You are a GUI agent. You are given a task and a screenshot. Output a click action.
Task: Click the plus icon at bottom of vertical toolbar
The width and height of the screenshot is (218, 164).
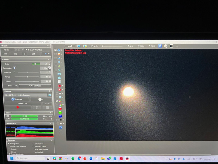pos(61,131)
